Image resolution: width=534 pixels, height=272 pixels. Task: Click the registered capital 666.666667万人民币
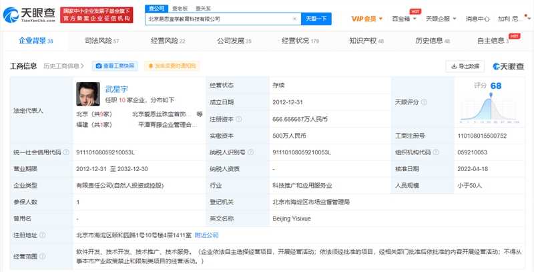300,120
